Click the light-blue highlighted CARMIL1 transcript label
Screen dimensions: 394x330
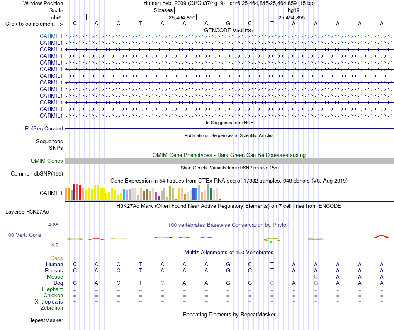[x=51, y=36]
